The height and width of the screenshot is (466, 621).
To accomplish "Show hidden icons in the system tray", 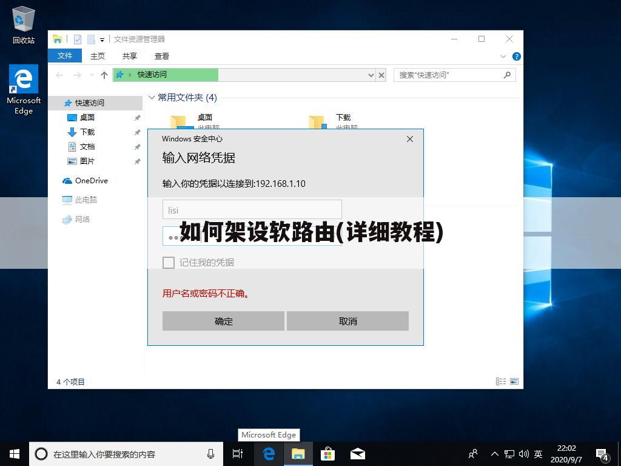I will [495, 453].
